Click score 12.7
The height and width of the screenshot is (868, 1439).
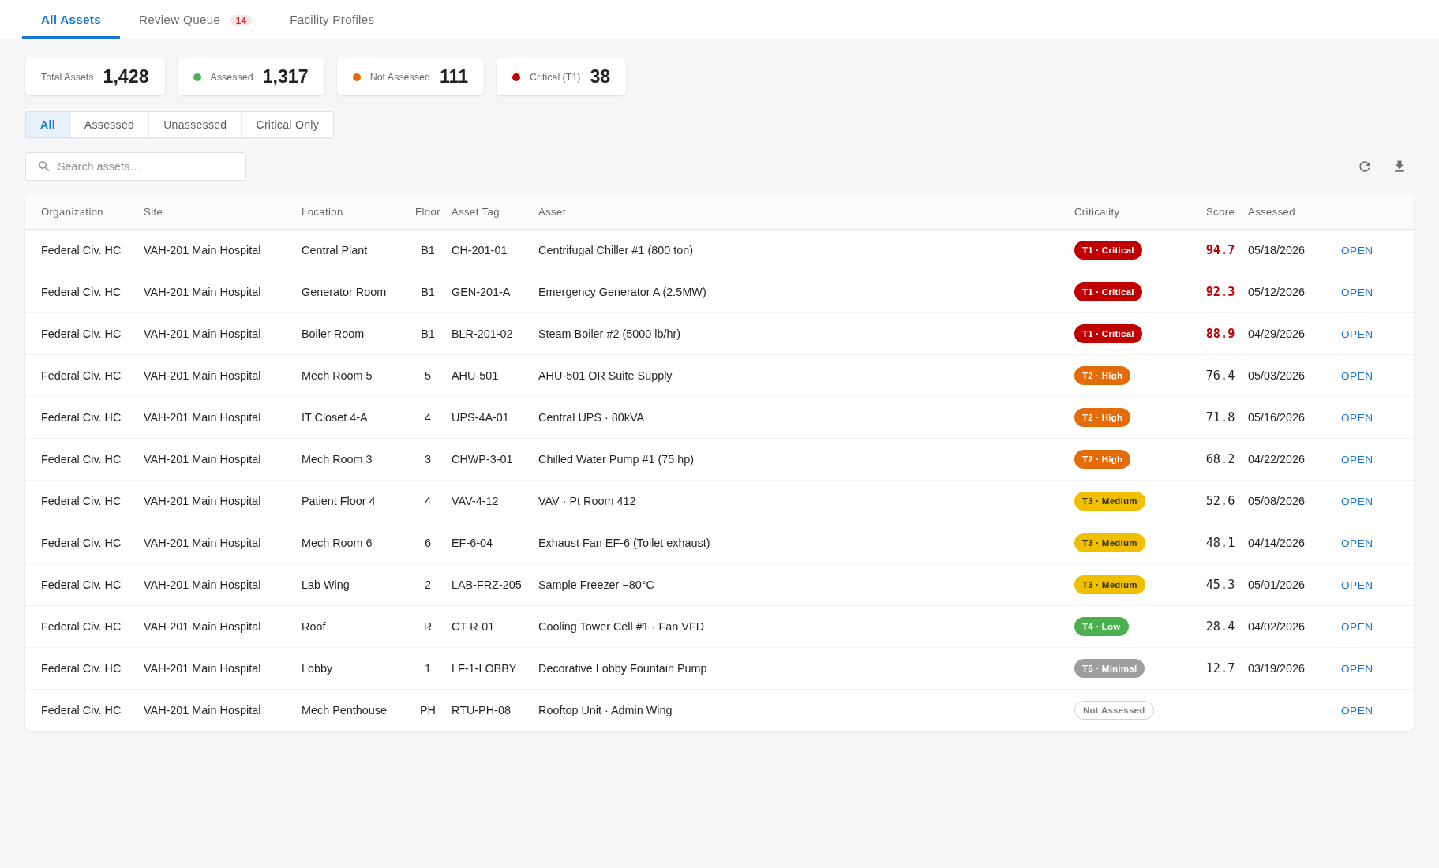[1220, 668]
